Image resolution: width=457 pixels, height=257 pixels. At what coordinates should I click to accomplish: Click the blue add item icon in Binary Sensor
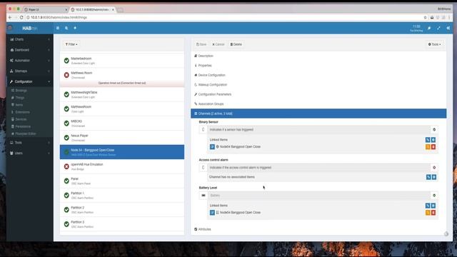pyautogui.click(x=433, y=140)
